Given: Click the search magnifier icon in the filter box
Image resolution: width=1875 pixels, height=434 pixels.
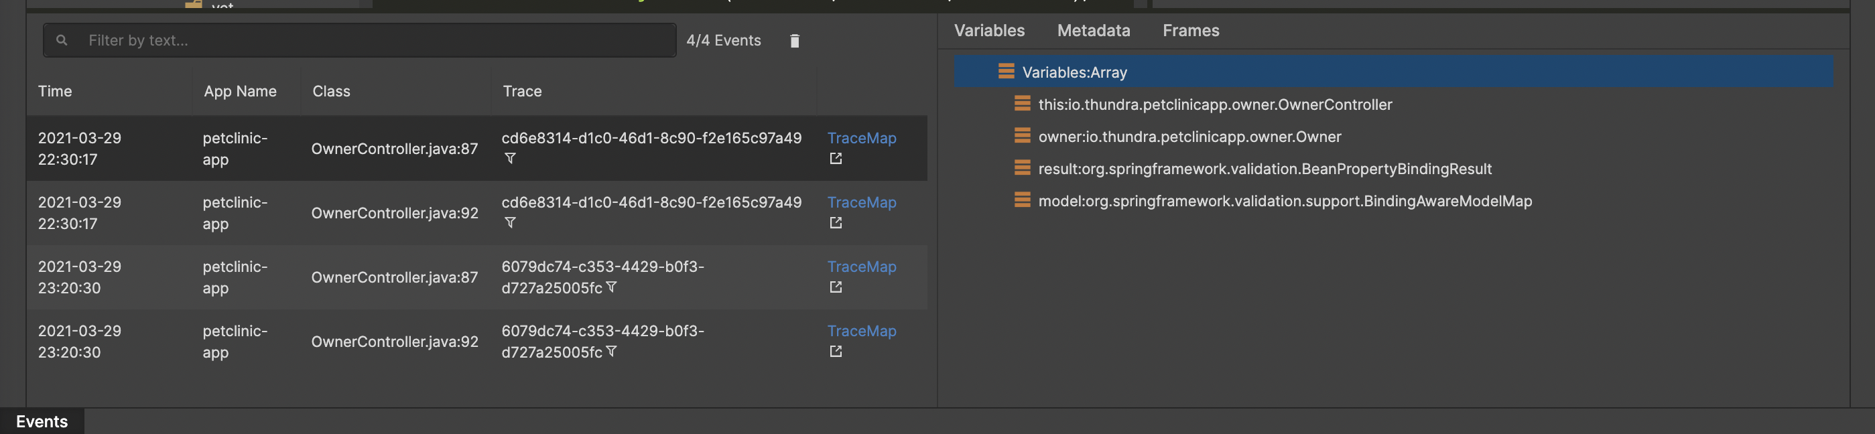Looking at the screenshot, I should pos(62,41).
